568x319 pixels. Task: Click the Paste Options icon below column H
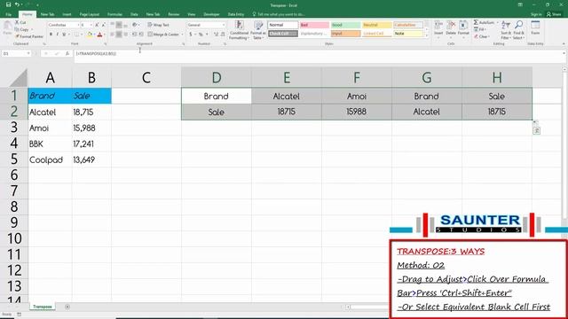tap(537, 130)
